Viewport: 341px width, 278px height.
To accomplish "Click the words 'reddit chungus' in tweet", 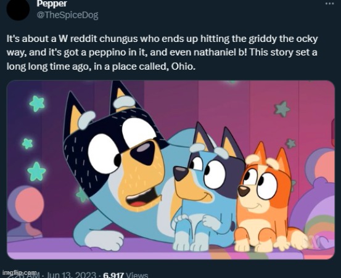I will coord(104,39).
